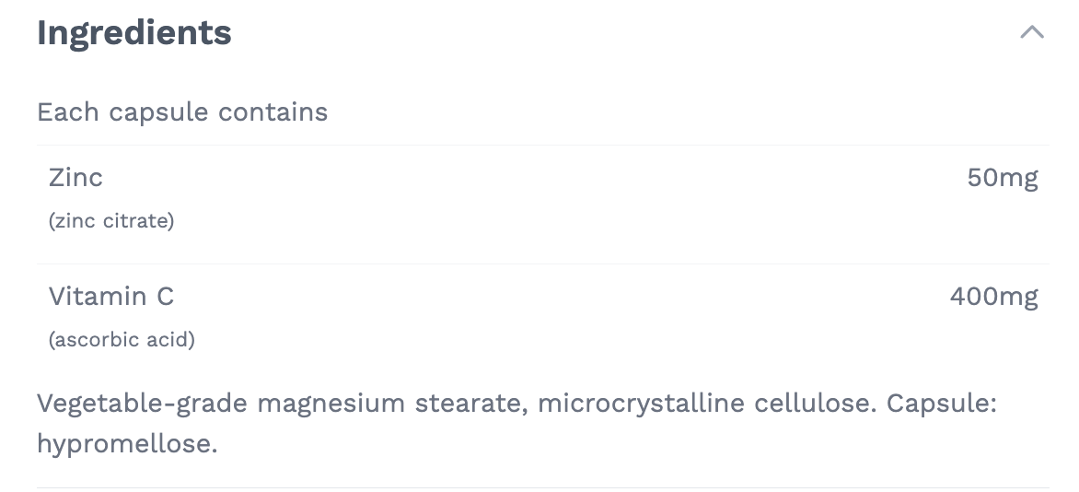Click the '(ascorbic acid)' subtext
1079x492 pixels.
click(122, 340)
